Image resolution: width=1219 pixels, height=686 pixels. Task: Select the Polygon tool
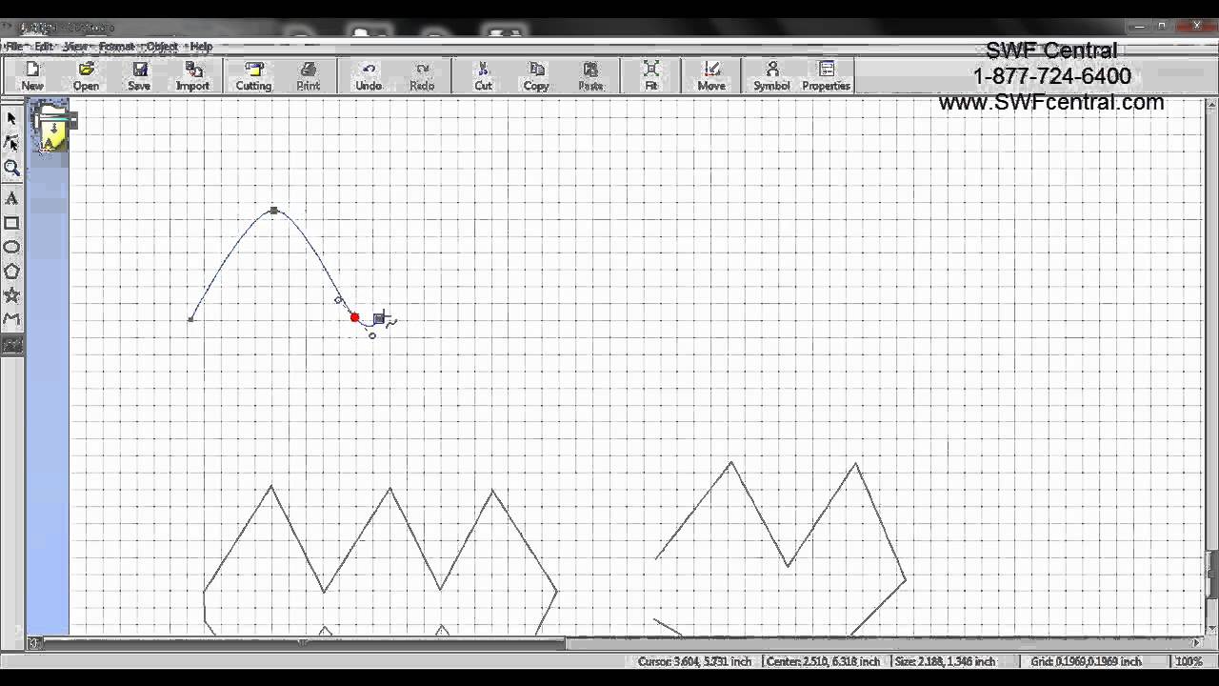[11, 272]
